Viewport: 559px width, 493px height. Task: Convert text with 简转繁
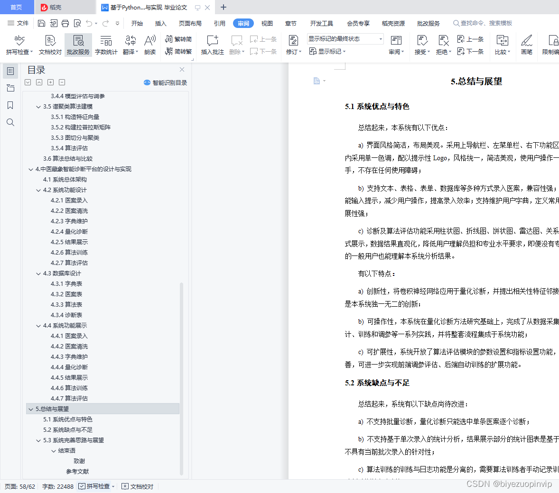tap(178, 51)
